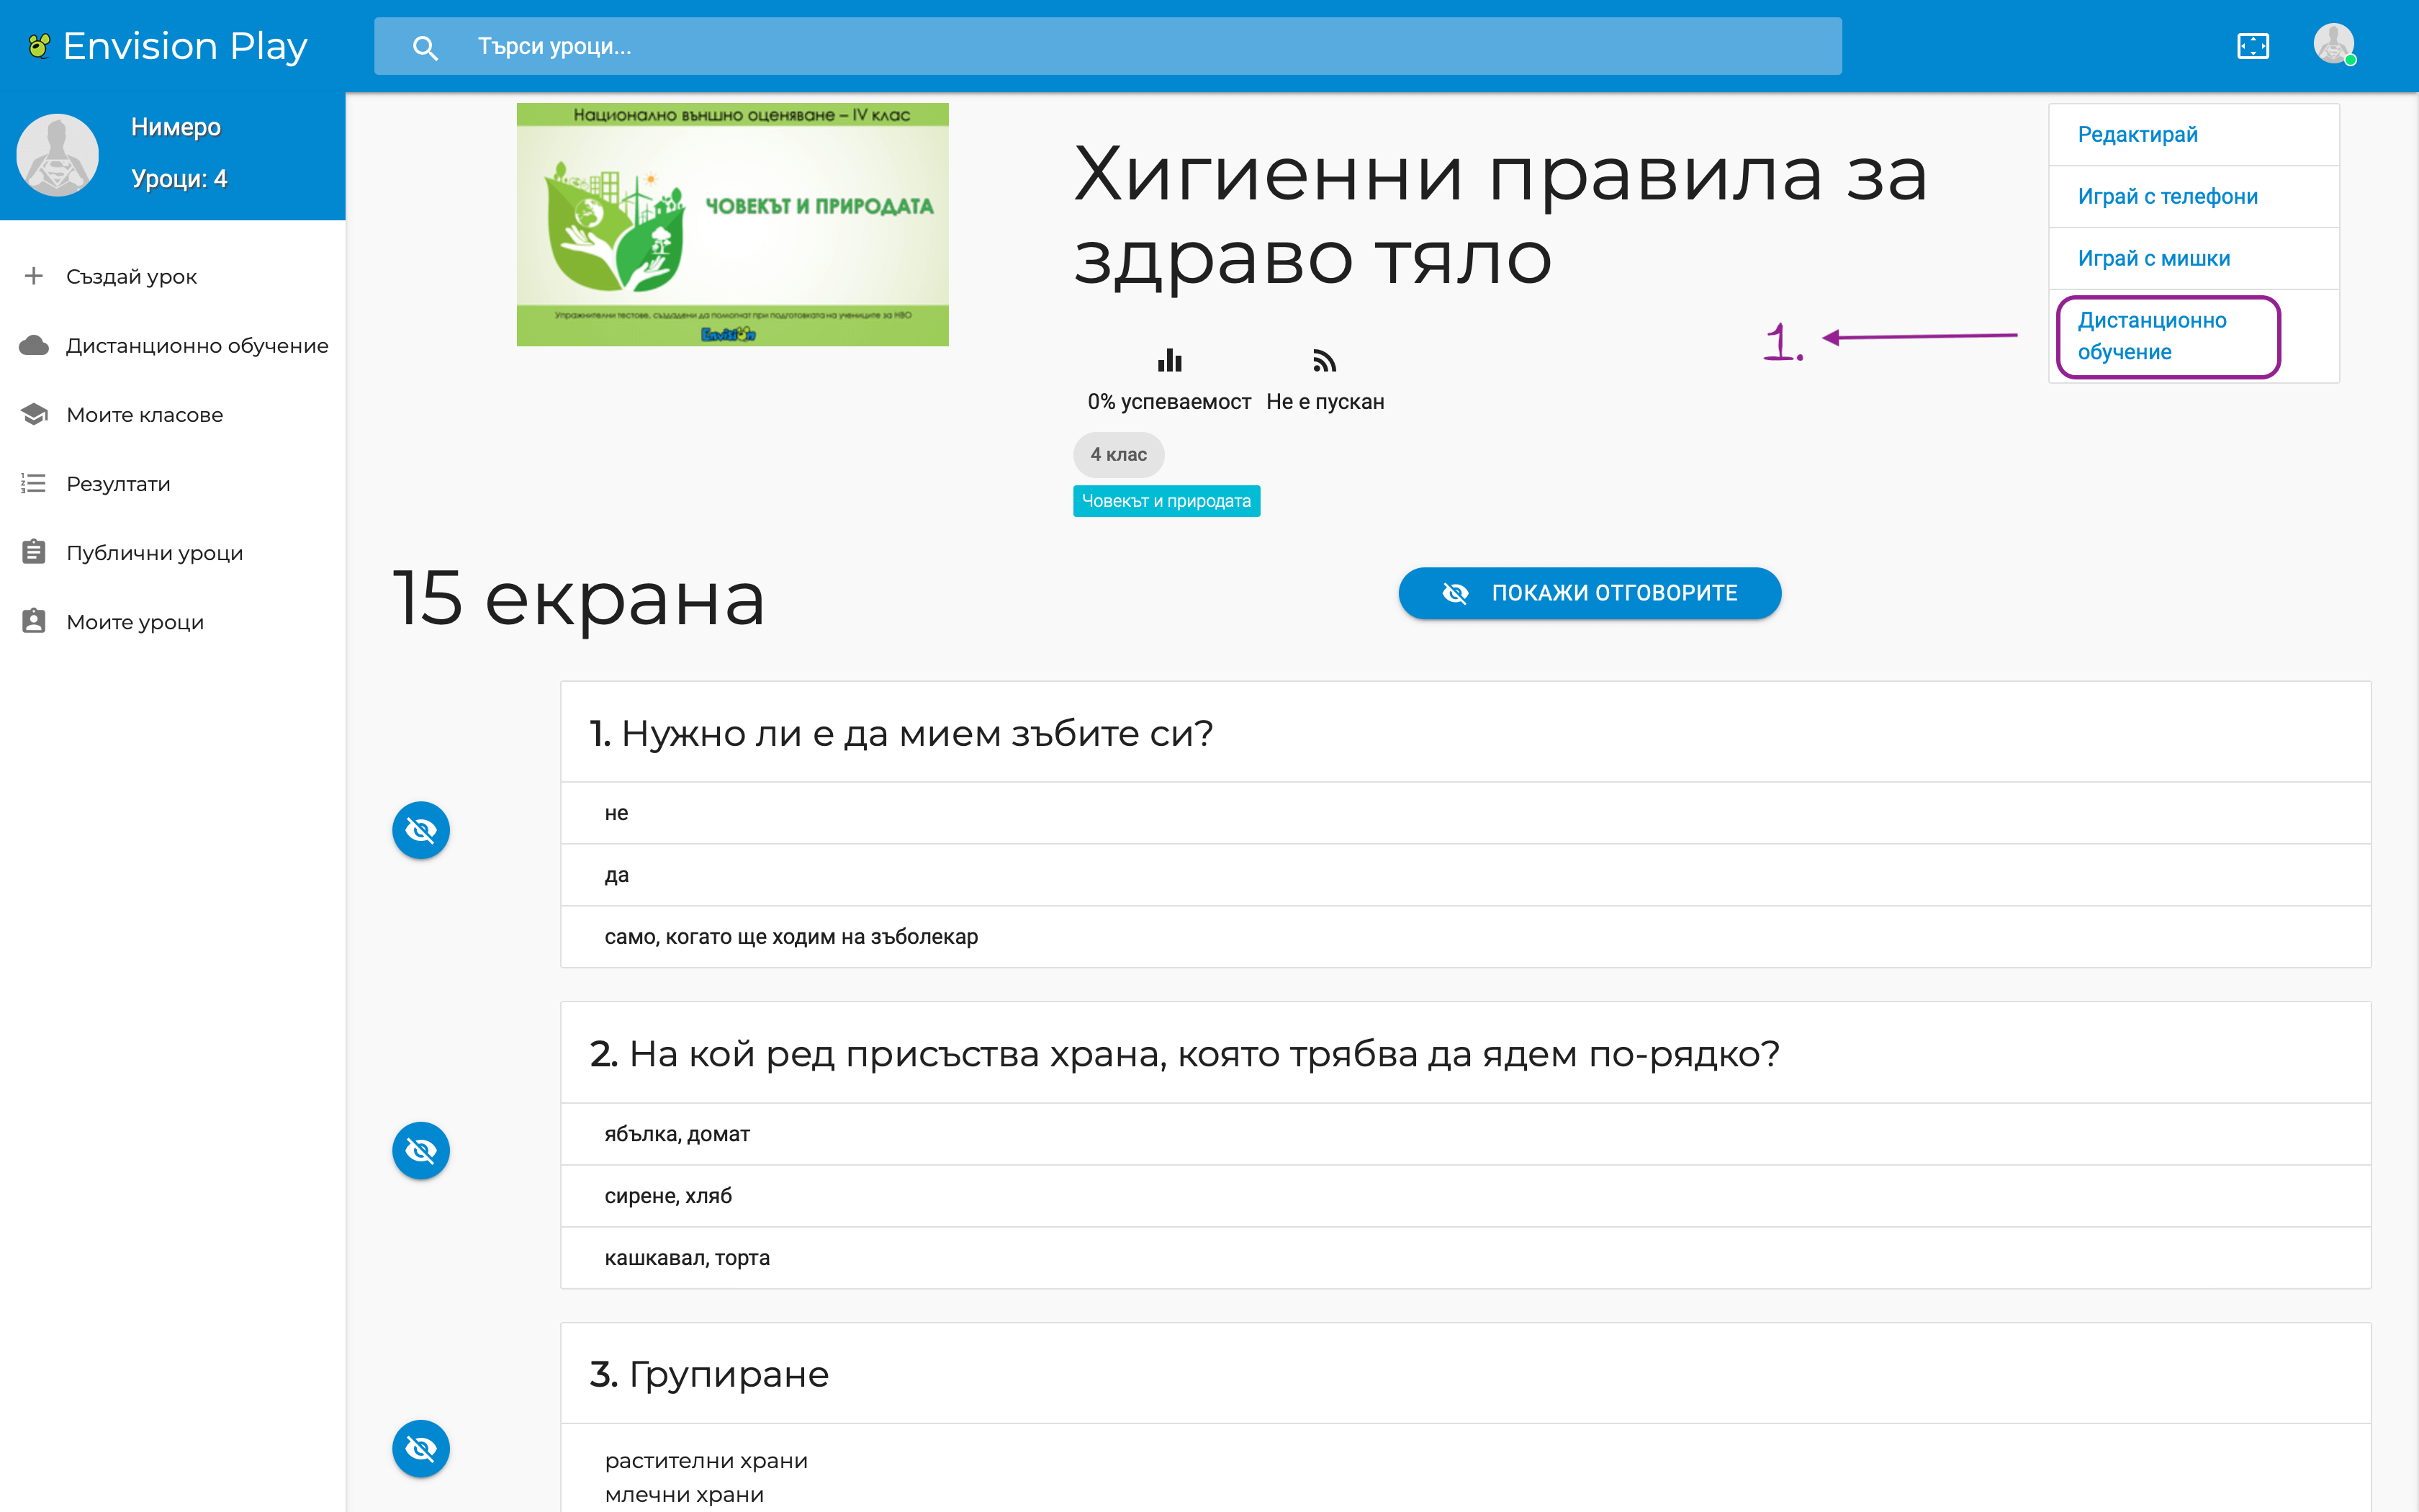Screen dimensions: 2419x1512
Task: Open the highlighted Дистанционно обучение link
Action: (x=2152, y=335)
